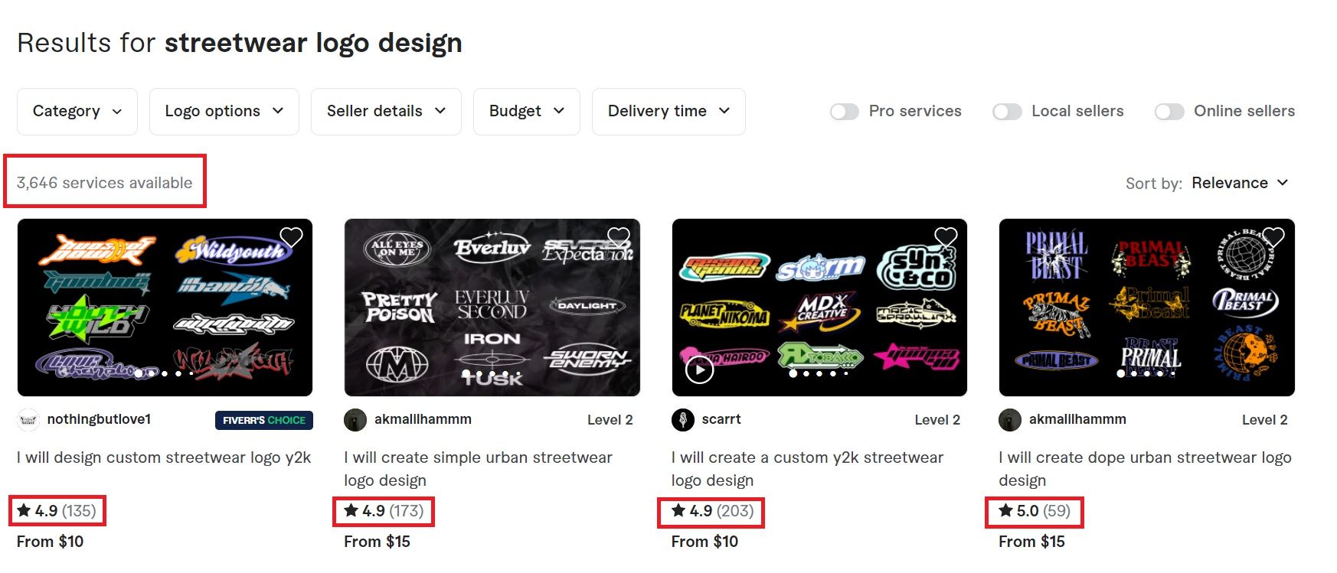This screenshot has height=573, width=1337.
Task: Save scarrt's gig using the heart icon
Action: pos(946,237)
